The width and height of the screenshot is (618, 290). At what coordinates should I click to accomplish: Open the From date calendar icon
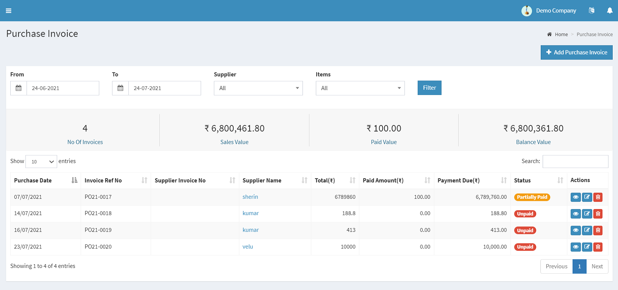pos(19,88)
